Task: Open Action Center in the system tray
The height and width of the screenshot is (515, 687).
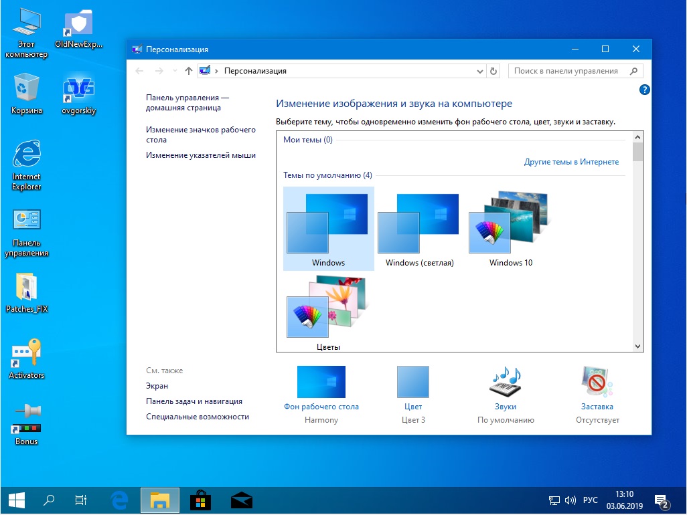Action: [662, 500]
